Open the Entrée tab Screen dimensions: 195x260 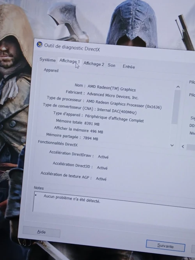(x=129, y=66)
